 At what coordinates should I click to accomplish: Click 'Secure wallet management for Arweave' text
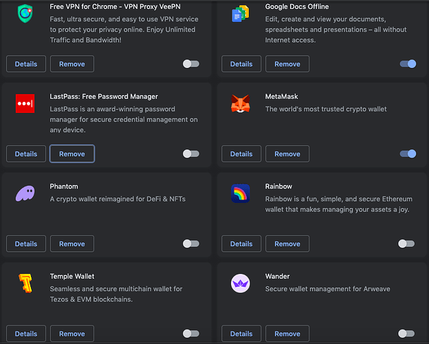327,289
